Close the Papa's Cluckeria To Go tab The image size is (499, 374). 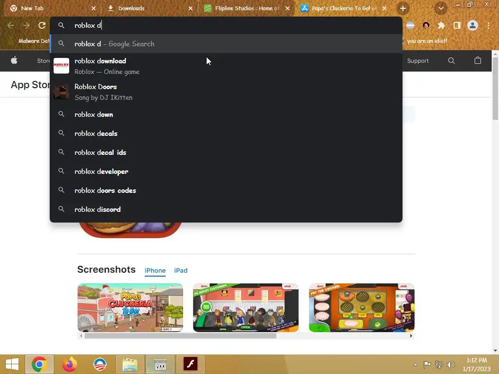[384, 8]
